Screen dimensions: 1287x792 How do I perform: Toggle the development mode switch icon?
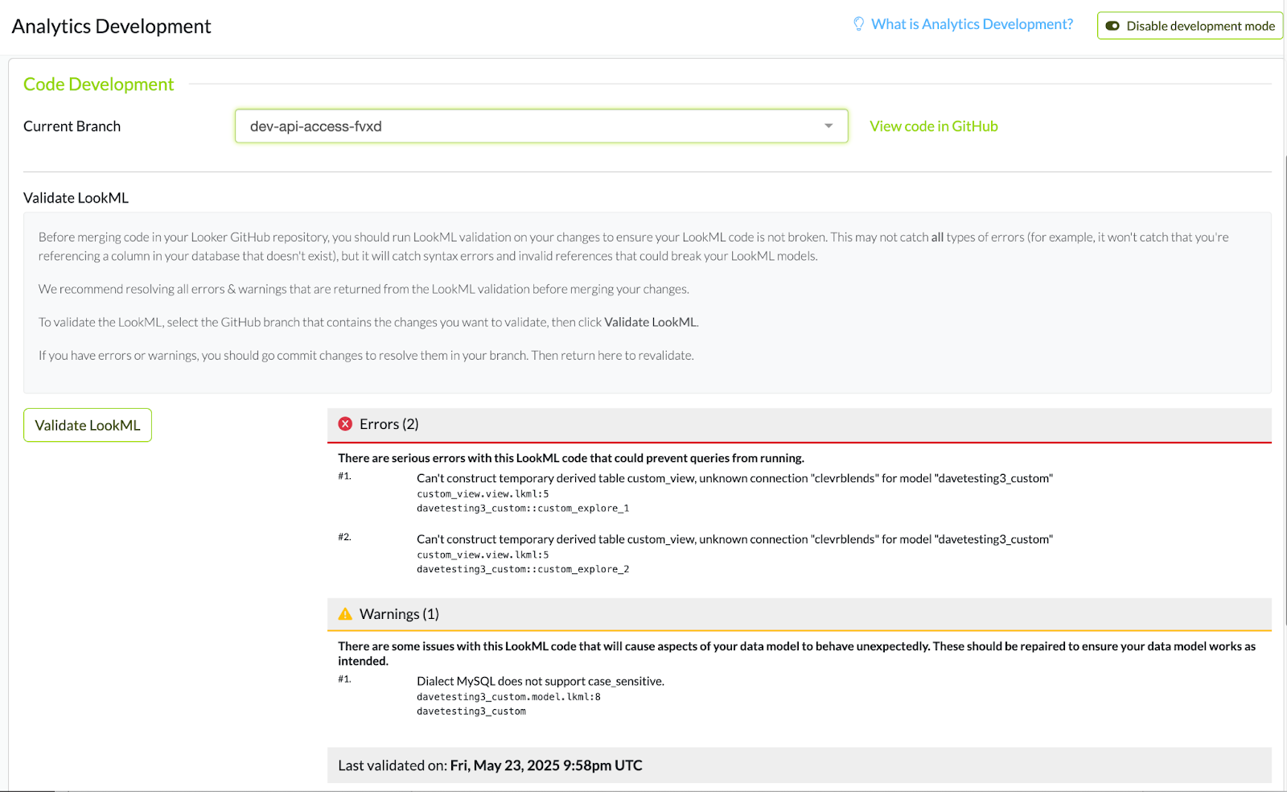pos(1112,26)
